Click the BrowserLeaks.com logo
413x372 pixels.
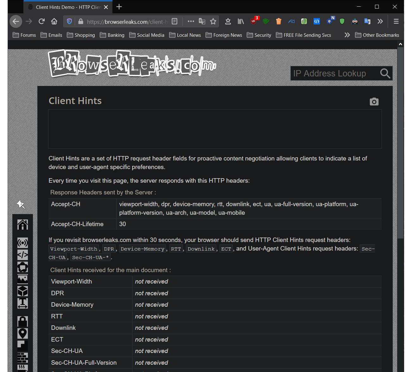132,63
